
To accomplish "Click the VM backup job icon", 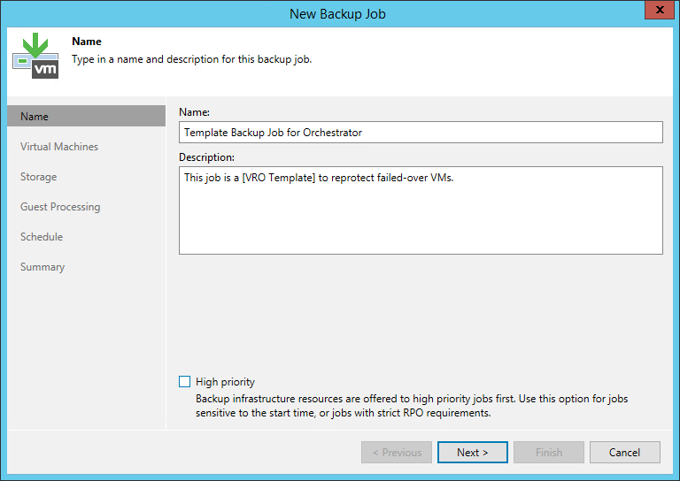I will coord(35,56).
